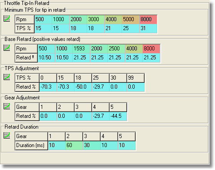Screen dimensions: 215x170
Task: Select Base Retard value 10.50 under 500 Rpm
Action: (x=46, y=58)
